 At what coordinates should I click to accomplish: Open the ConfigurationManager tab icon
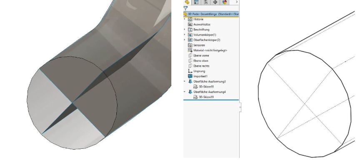(206, 2)
